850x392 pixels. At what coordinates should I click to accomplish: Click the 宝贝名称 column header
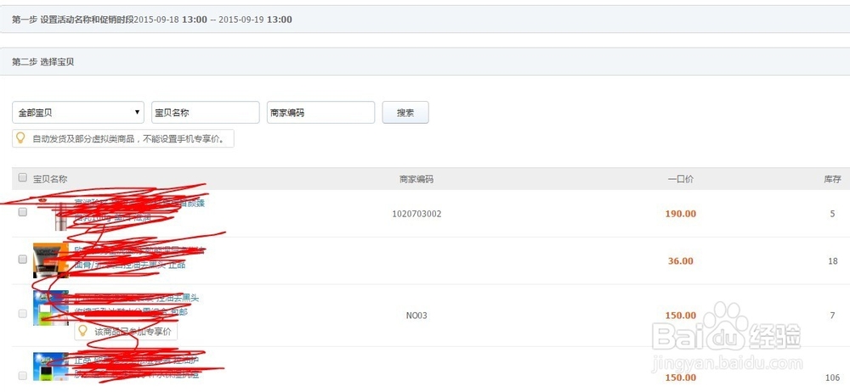point(50,179)
